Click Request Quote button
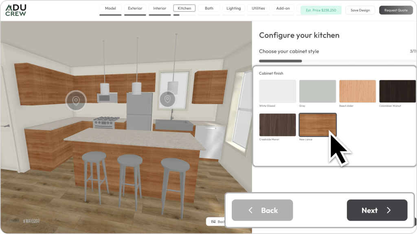 [396, 10]
